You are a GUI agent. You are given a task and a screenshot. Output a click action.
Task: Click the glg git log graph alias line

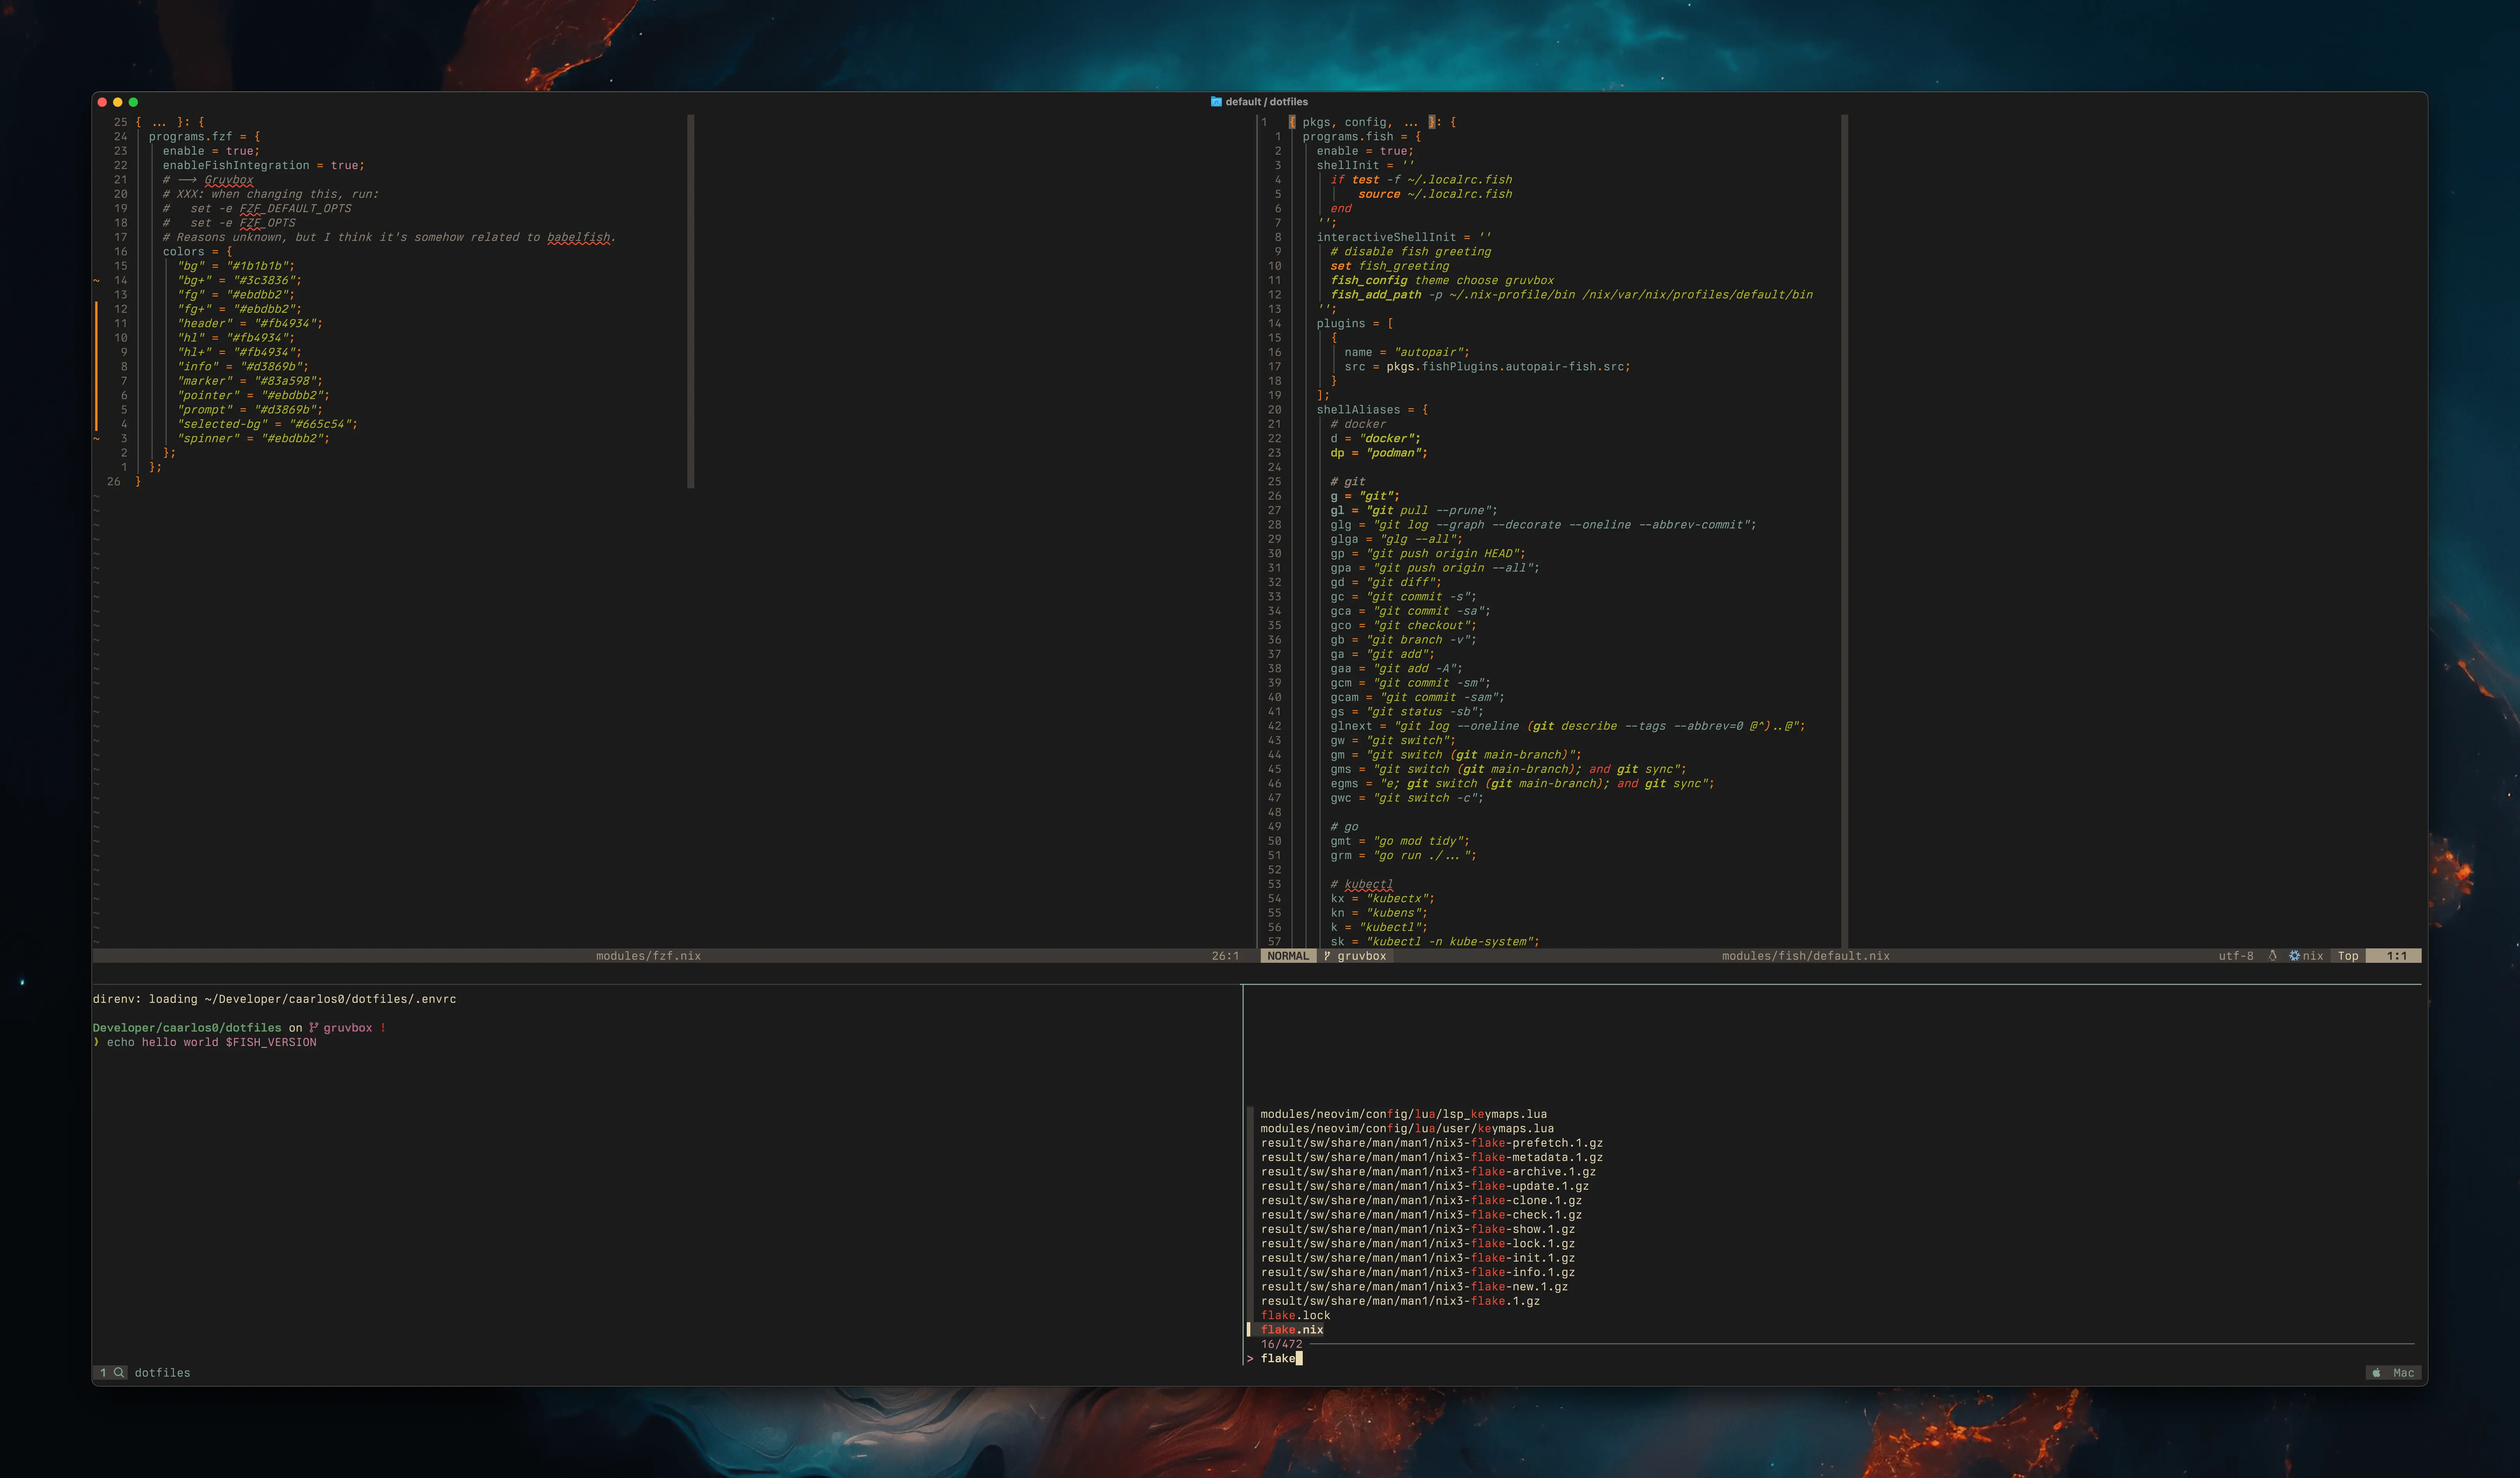pyautogui.click(x=1543, y=525)
